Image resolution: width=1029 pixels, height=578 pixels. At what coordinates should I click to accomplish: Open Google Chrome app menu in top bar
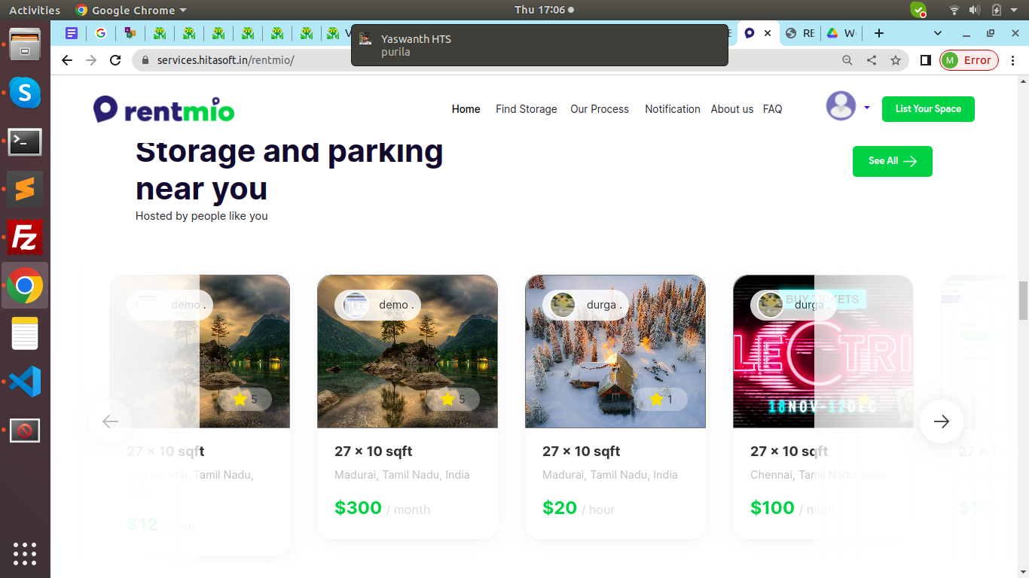[x=130, y=10]
